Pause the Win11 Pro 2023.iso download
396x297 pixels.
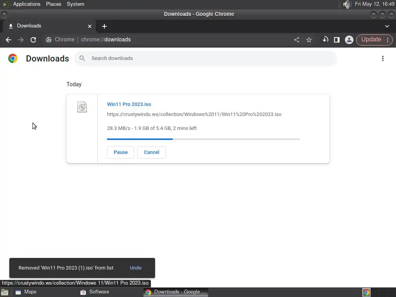tap(121, 152)
